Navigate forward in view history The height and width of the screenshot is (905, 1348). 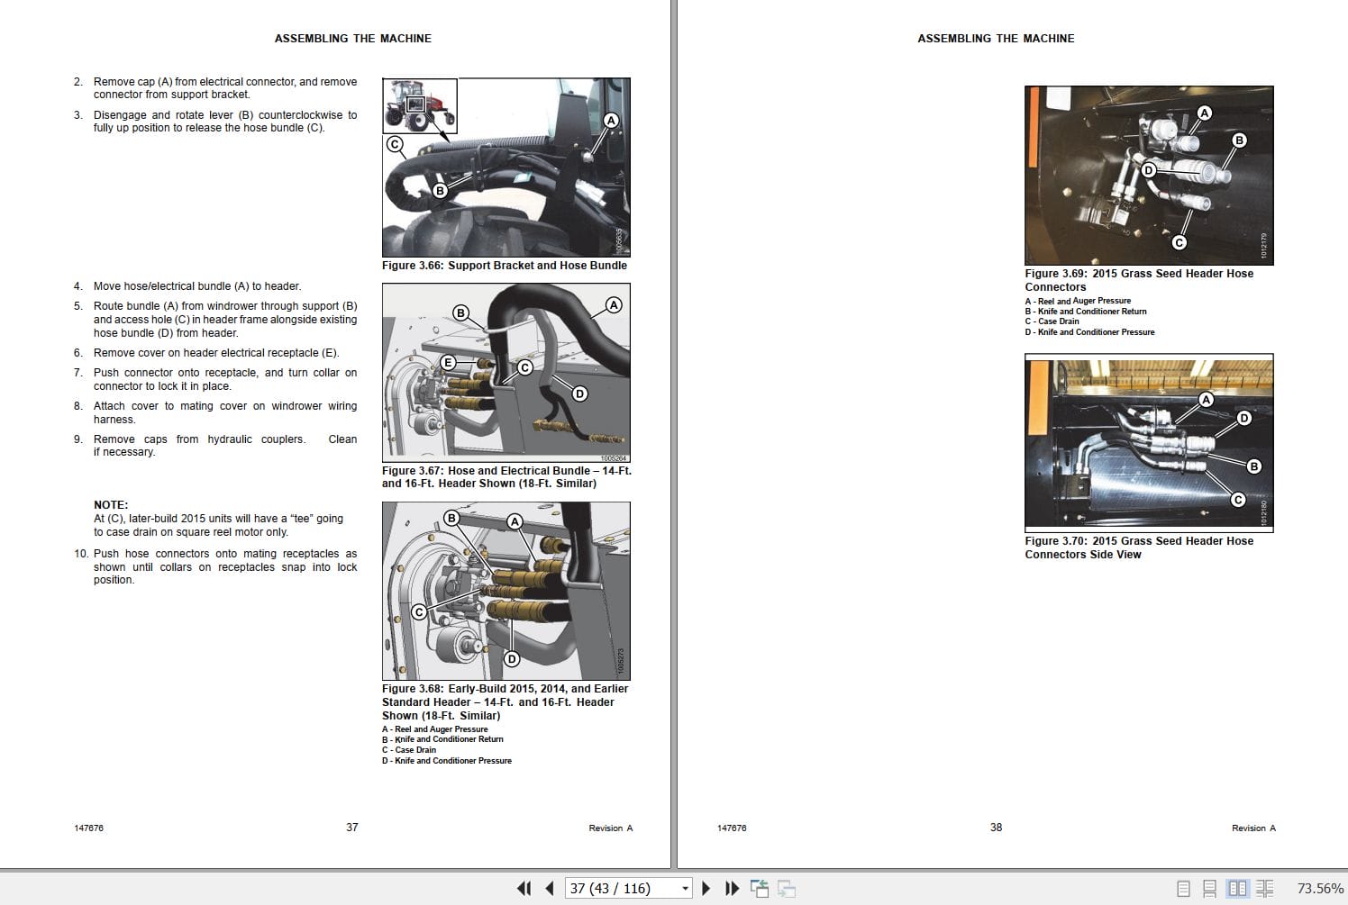[x=786, y=888]
